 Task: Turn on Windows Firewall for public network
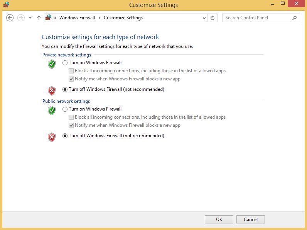pos(65,109)
